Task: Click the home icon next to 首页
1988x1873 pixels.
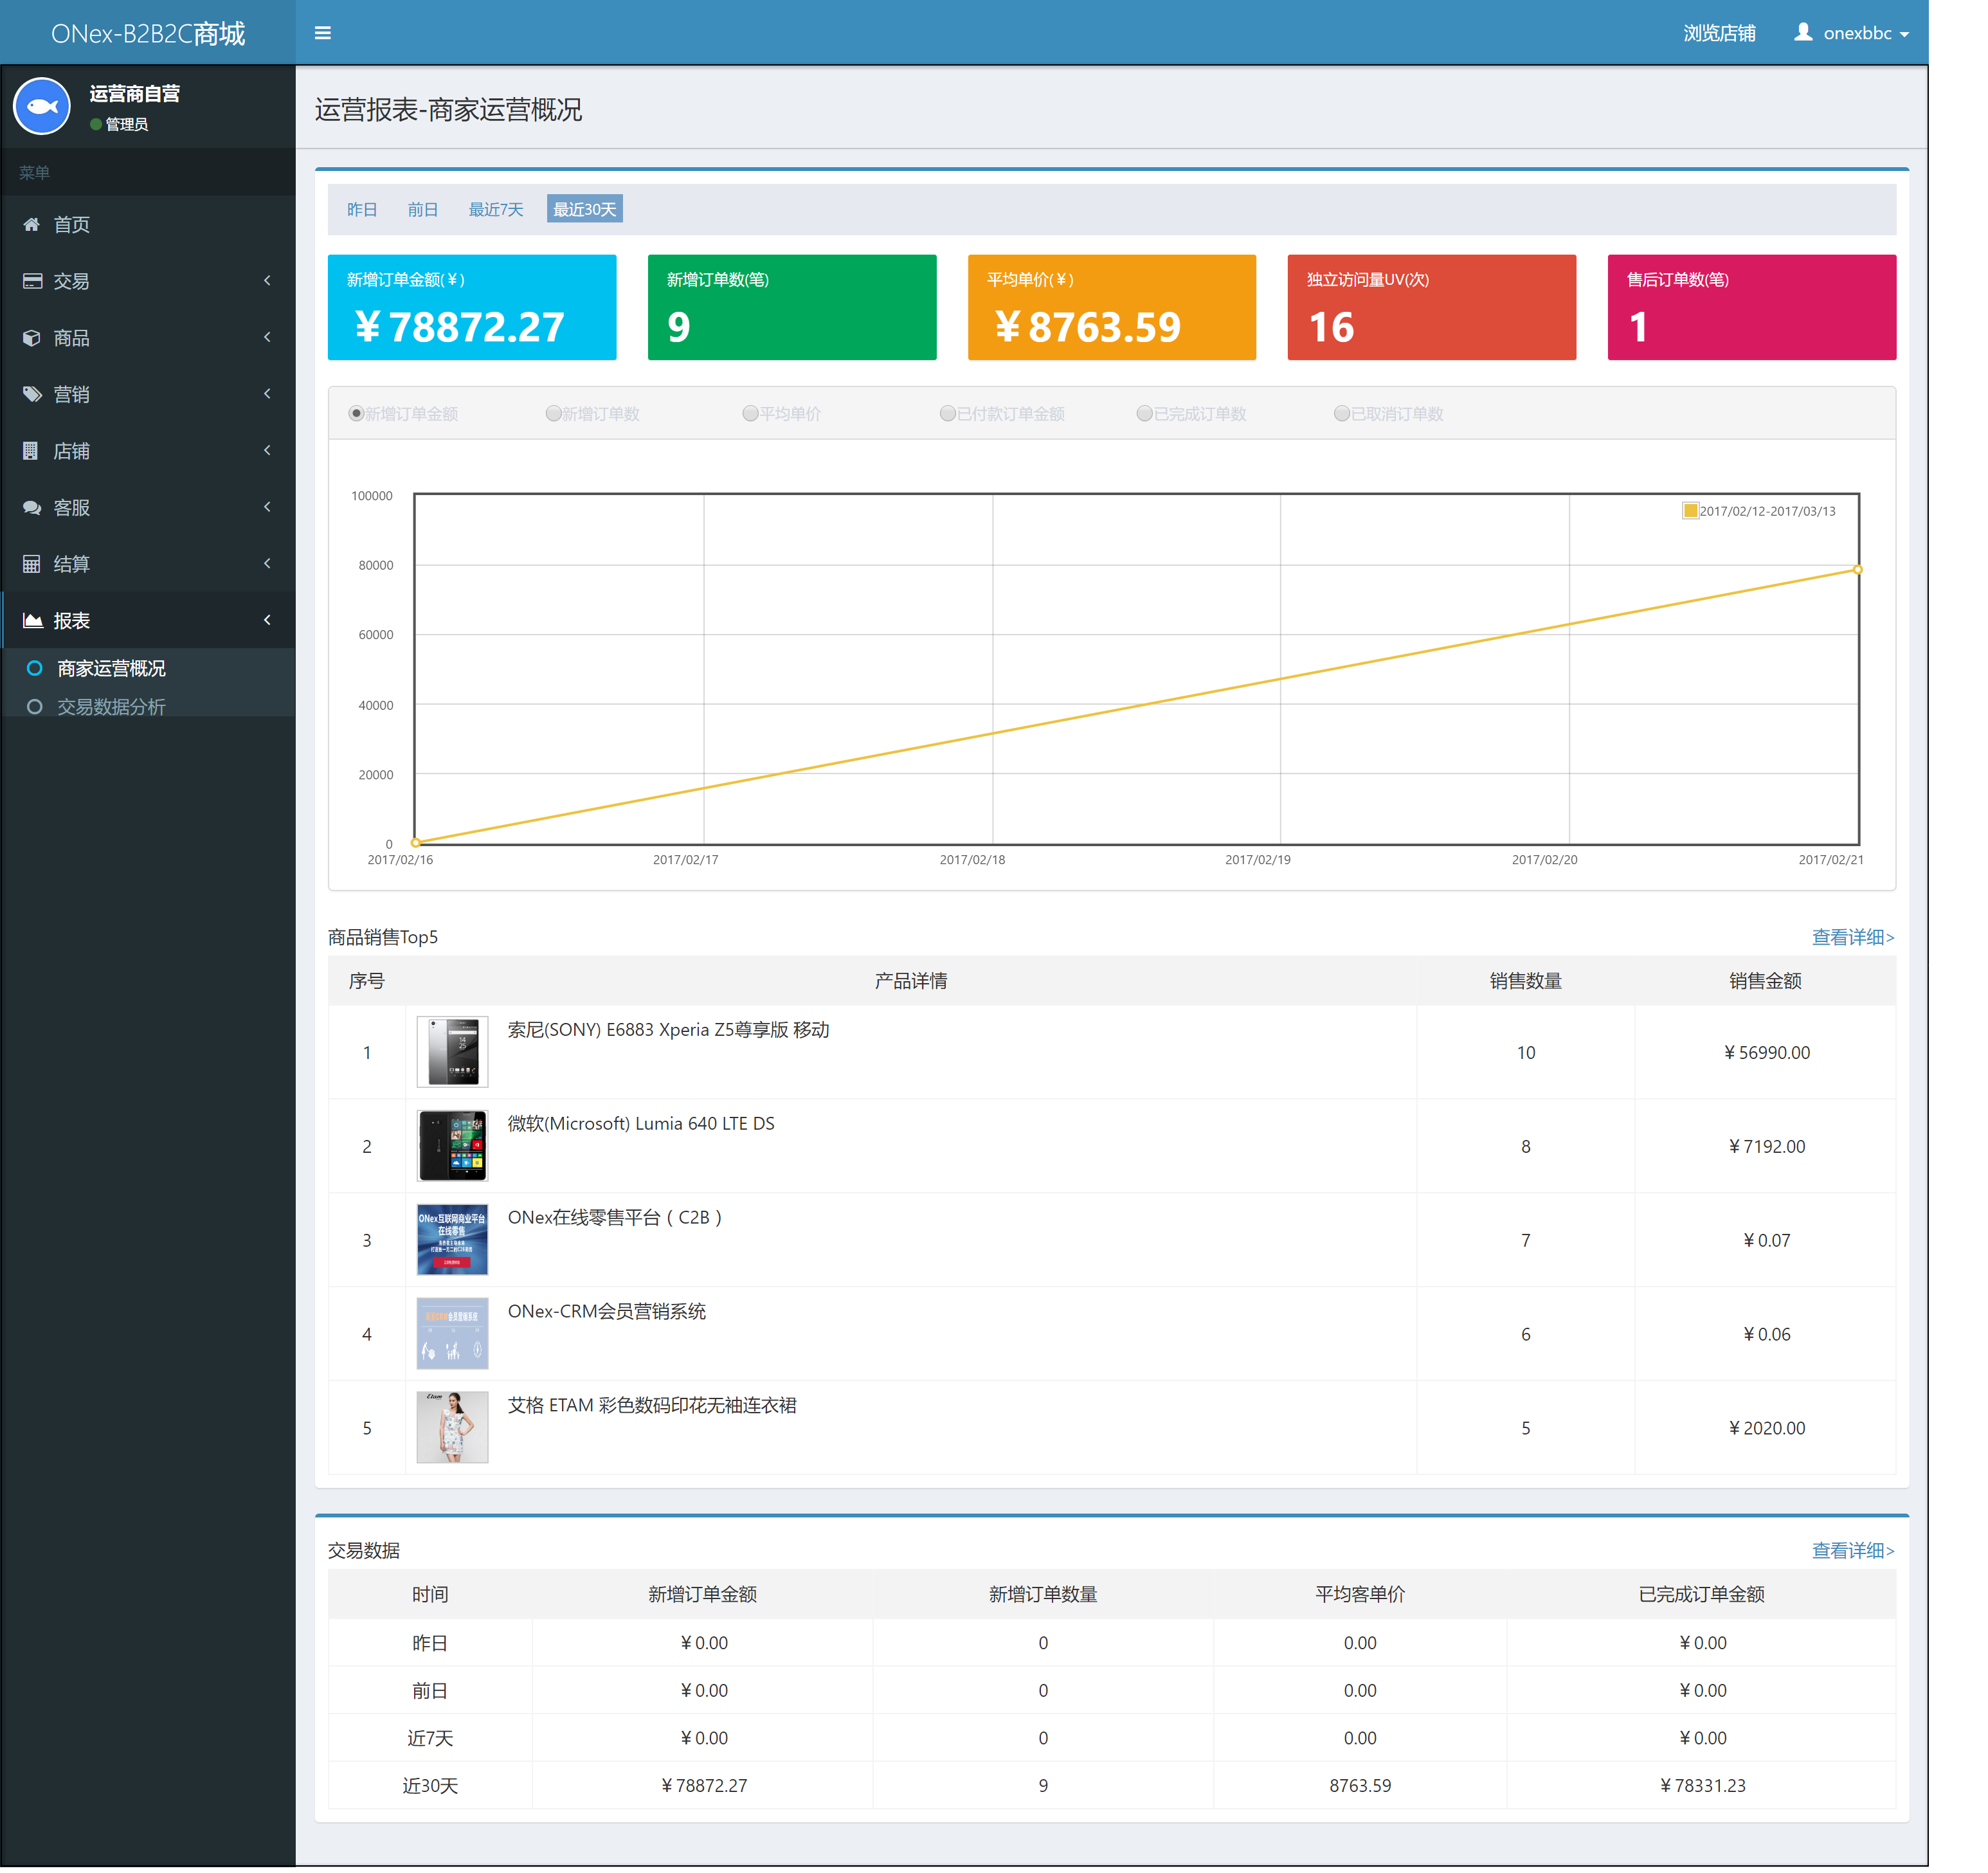Action: pos(32,224)
